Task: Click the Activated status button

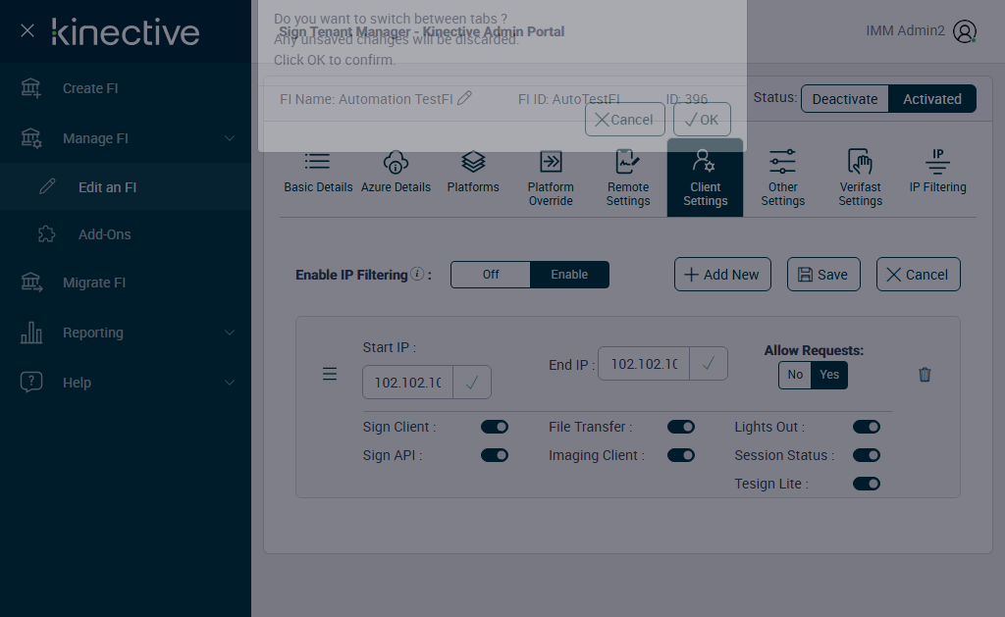Action: tap(932, 99)
